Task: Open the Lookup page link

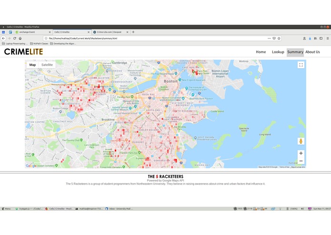Action: 278,52
